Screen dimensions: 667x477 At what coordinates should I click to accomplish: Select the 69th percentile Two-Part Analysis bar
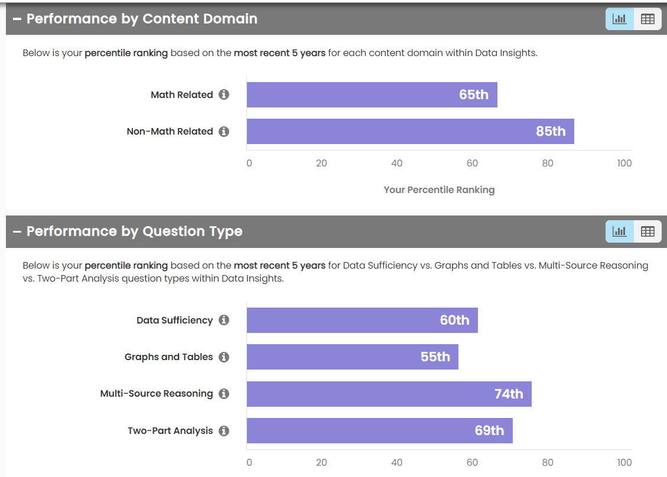(379, 431)
